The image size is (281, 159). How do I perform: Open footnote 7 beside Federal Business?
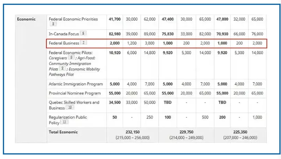(x=83, y=43)
